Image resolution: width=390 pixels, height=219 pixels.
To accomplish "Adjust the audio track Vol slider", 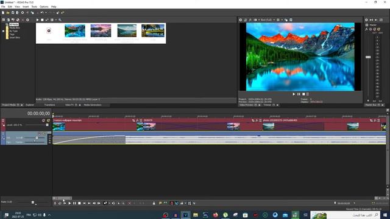I will pyautogui.click(x=37, y=137).
